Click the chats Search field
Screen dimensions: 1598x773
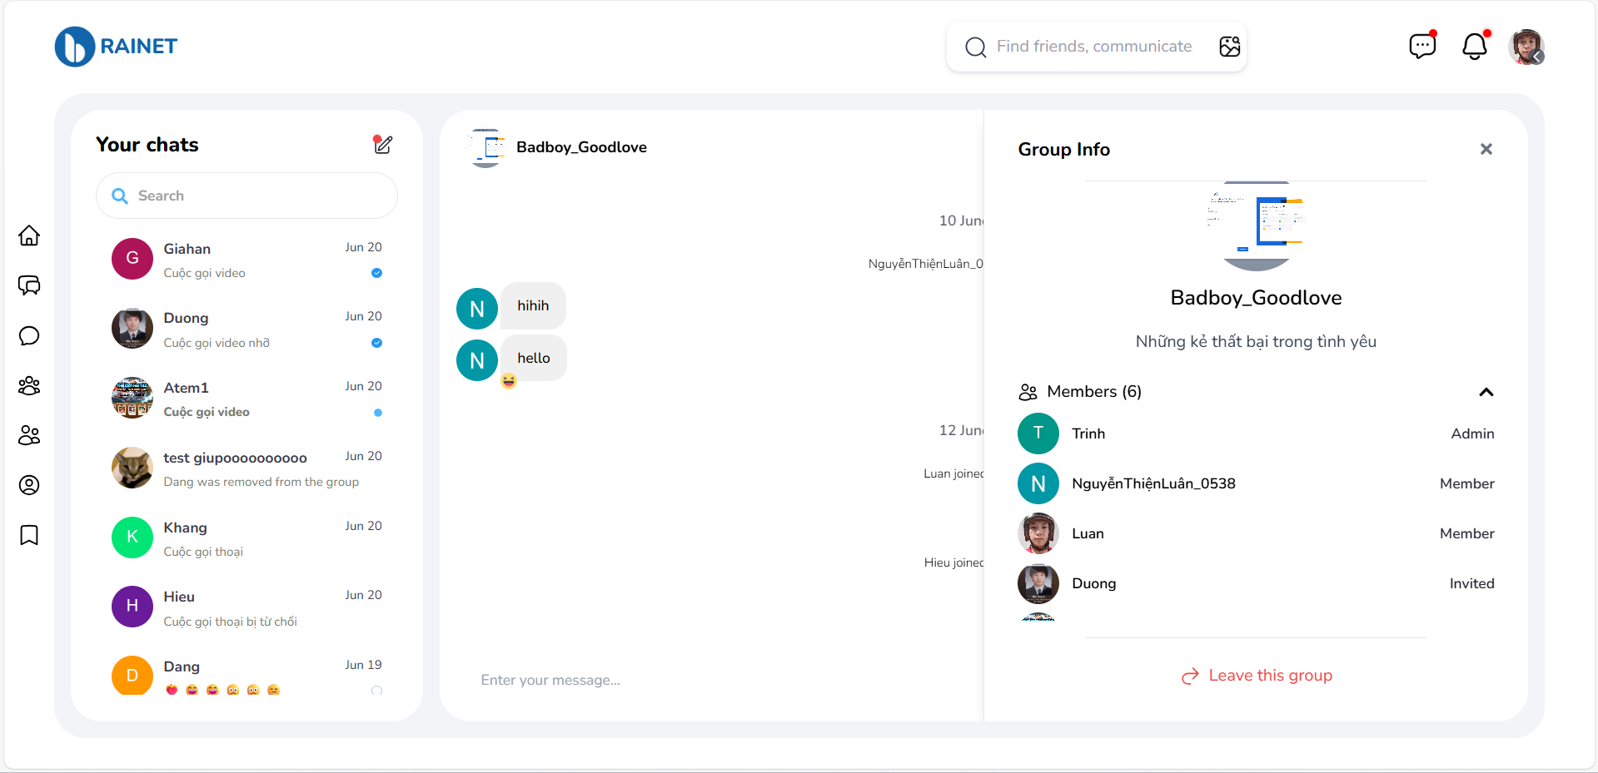pyautogui.click(x=246, y=196)
